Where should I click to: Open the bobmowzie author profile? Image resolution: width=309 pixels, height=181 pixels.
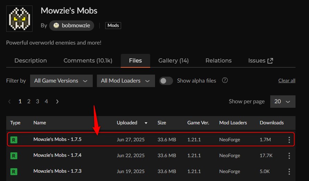(x=72, y=26)
